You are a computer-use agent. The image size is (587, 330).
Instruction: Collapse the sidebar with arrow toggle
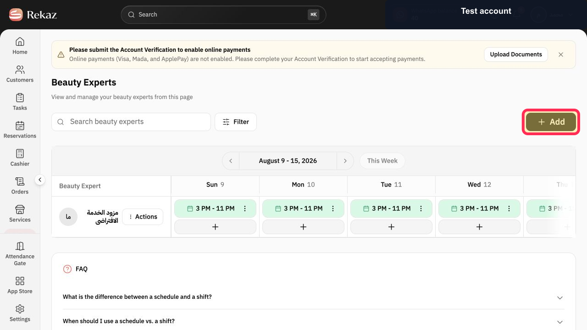tap(40, 180)
